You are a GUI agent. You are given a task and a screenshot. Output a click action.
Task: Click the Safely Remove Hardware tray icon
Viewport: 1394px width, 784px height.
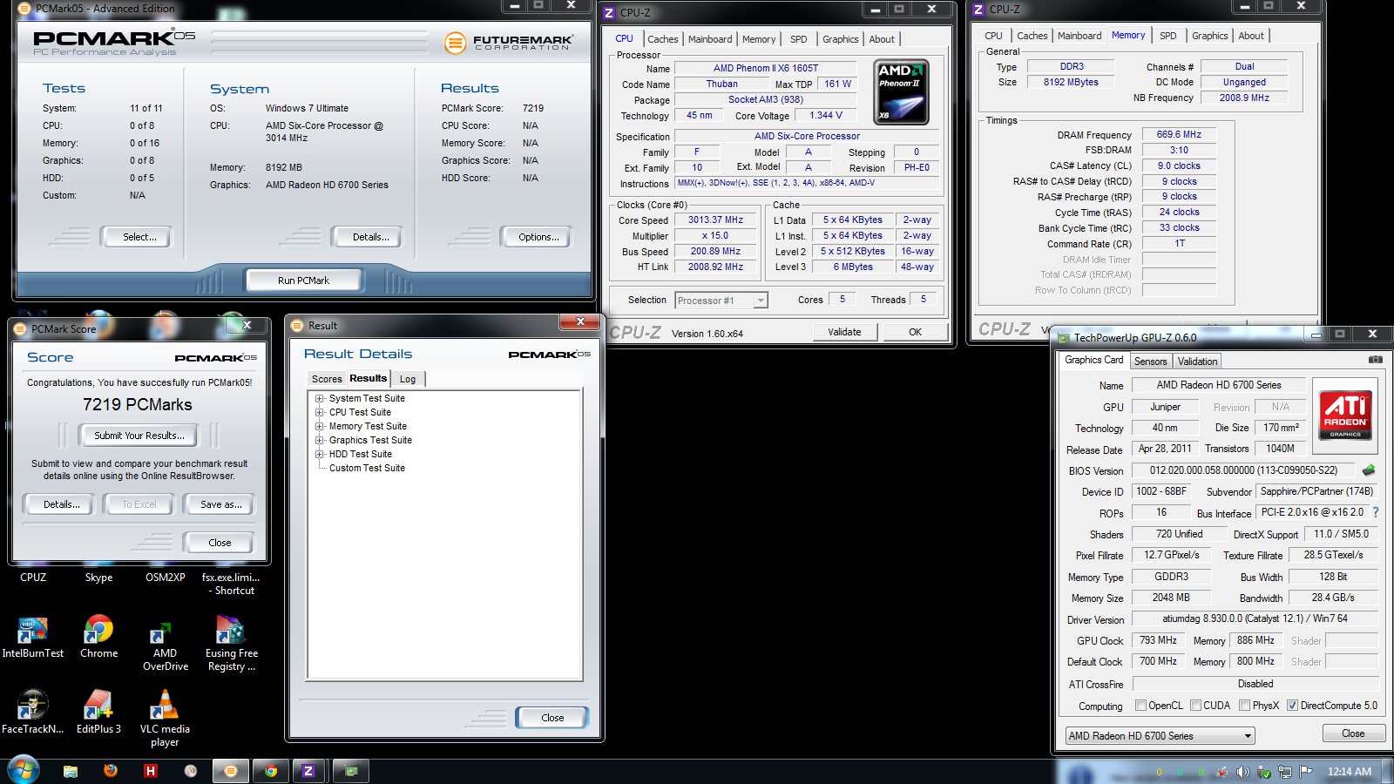click(1264, 772)
